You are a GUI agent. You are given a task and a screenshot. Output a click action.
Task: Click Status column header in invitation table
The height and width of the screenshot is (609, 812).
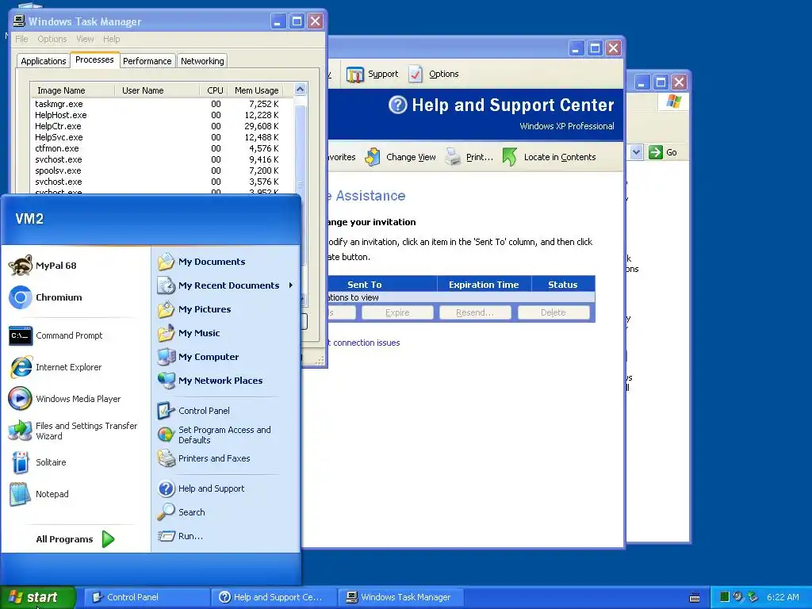click(563, 285)
